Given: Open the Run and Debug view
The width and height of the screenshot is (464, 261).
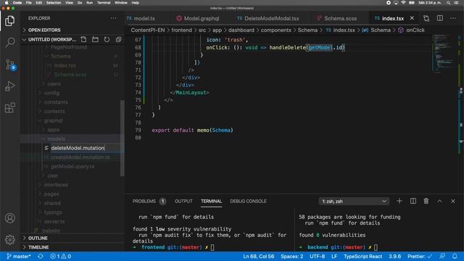Looking at the screenshot, I should [x=9, y=86].
